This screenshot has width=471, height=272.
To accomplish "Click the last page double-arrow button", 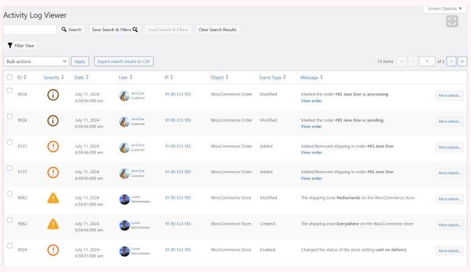I will click(x=463, y=61).
